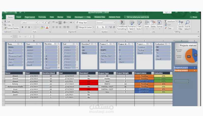Click the Insert cells icon

point(147,23)
